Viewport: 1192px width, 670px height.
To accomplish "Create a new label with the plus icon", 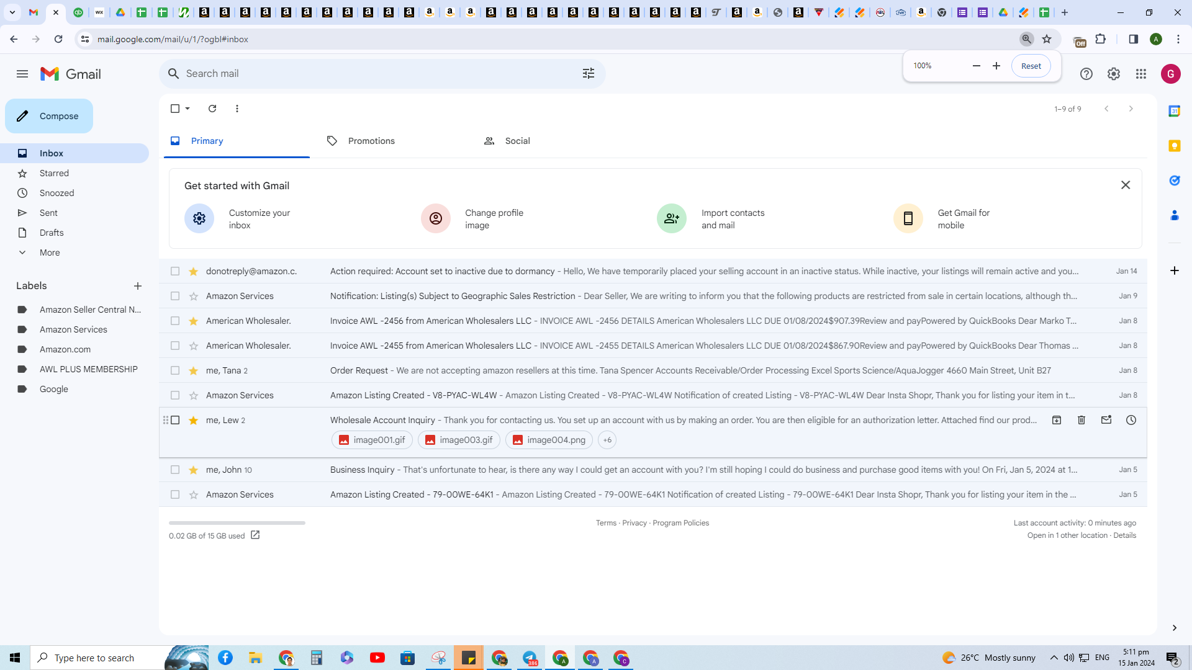I will tap(138, 286).
